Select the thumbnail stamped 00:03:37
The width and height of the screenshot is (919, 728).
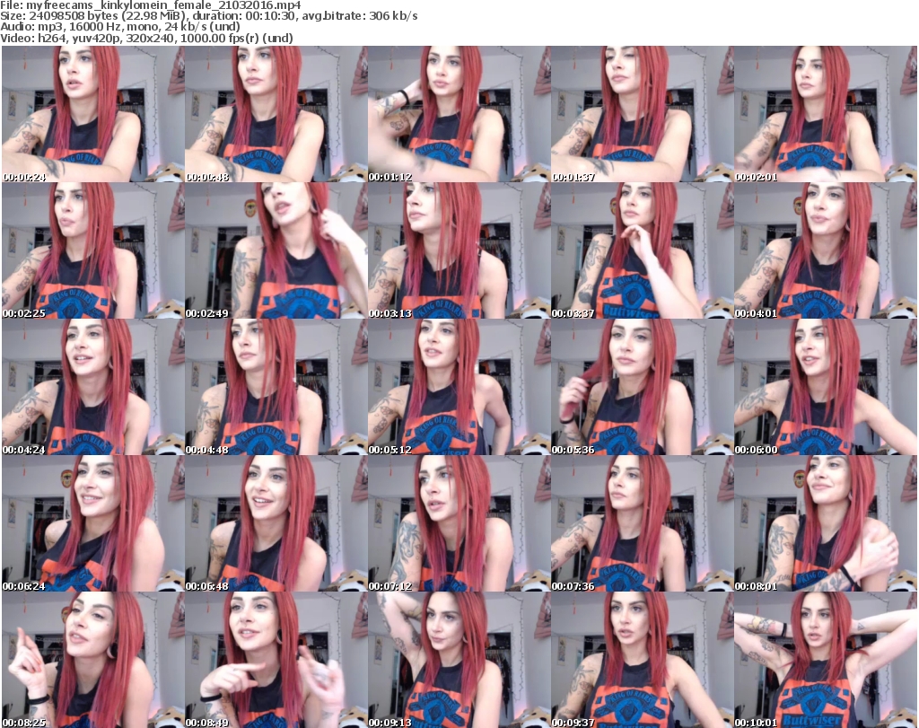pyautogui.click(x=642, y=250)
